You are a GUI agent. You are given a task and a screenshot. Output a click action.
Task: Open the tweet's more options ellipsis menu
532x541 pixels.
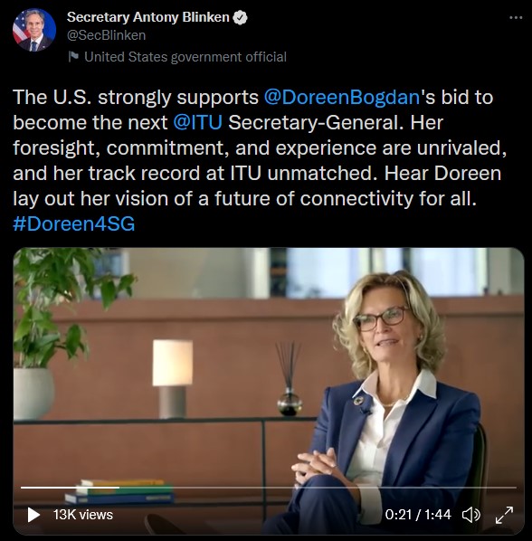point(516,17)
